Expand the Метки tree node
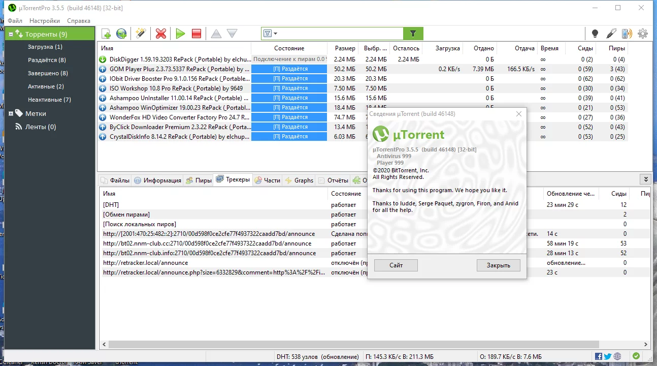 [x=11, y=113]
